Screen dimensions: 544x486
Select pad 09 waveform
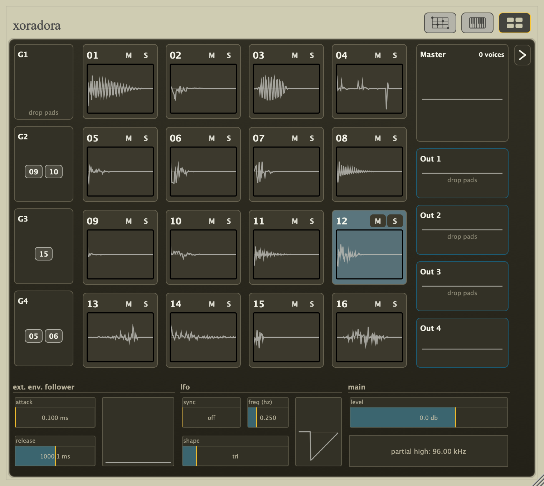(120, 254)
